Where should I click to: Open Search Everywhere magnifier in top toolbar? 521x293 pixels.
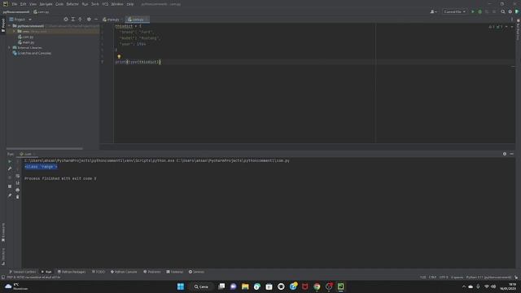pos(503,11)
